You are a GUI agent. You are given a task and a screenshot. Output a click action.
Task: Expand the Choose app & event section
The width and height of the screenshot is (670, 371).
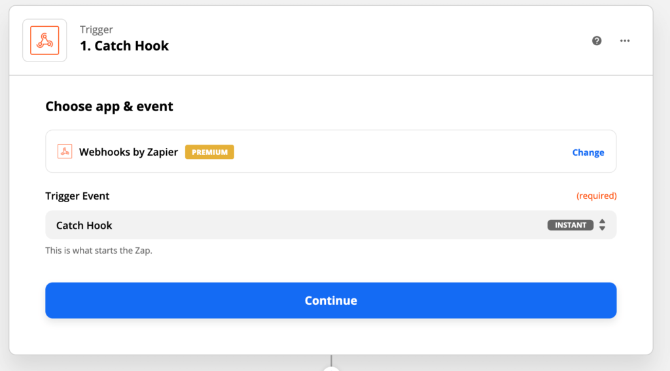click(109, 107)
